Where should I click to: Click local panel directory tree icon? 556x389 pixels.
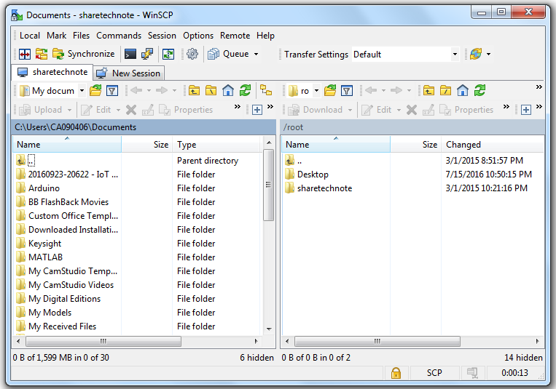(x=266, y=90)
